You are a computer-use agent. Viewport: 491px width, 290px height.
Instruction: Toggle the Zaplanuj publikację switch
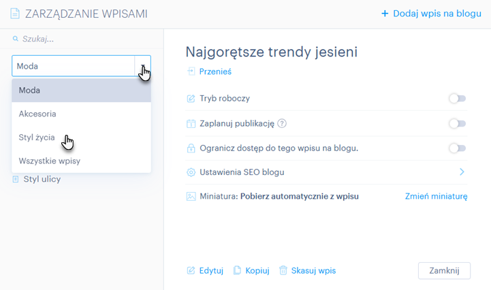pyautogui.click(x=458, y=123)
